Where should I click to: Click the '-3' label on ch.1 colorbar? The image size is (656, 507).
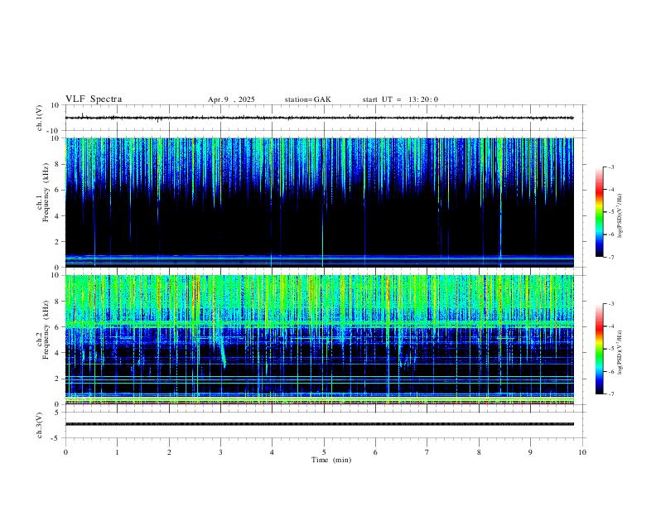pos(610,167)
